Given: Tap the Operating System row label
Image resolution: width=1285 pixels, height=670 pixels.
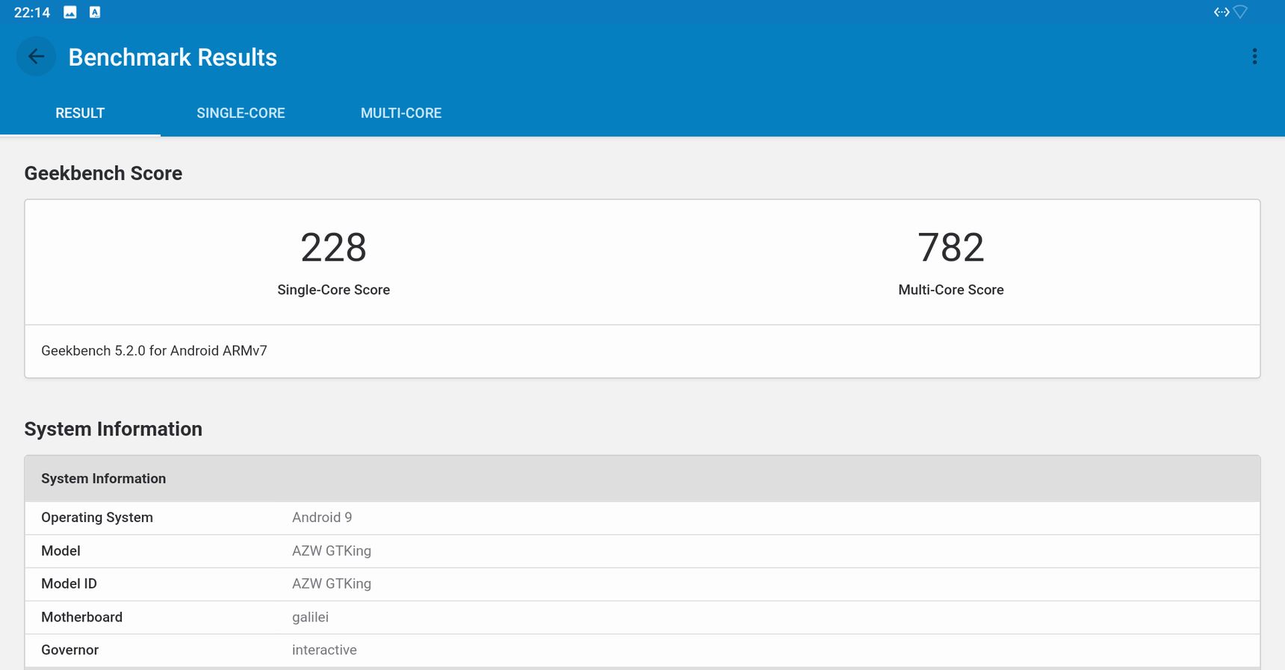Looking at the screenshot, I should tap(97, 518).
